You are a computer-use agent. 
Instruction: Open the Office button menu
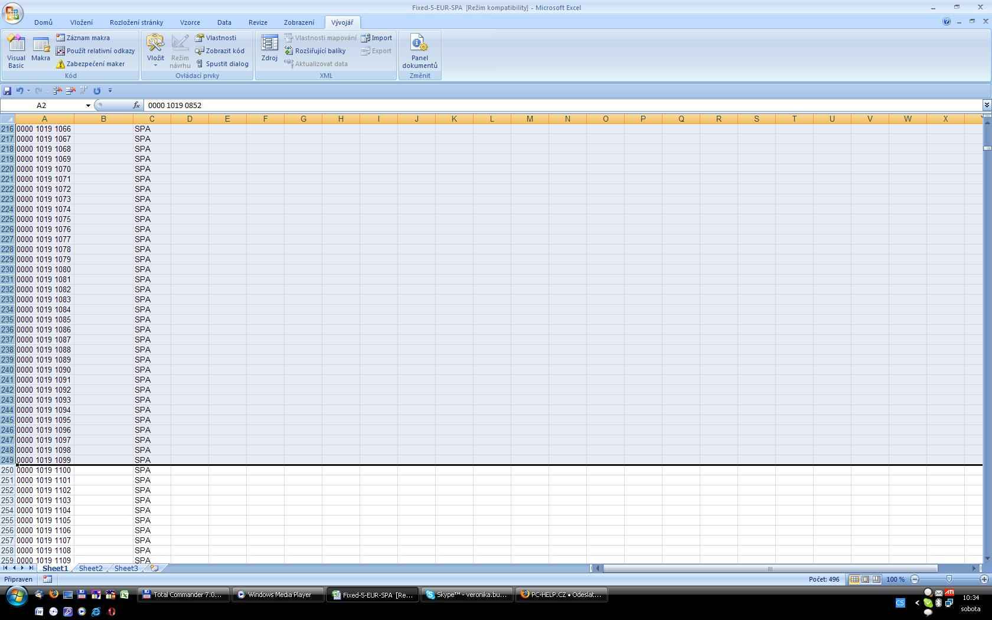click(x=12, y=12)
